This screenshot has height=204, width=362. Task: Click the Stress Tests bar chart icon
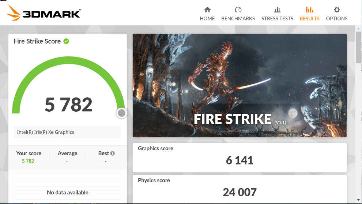277,10
